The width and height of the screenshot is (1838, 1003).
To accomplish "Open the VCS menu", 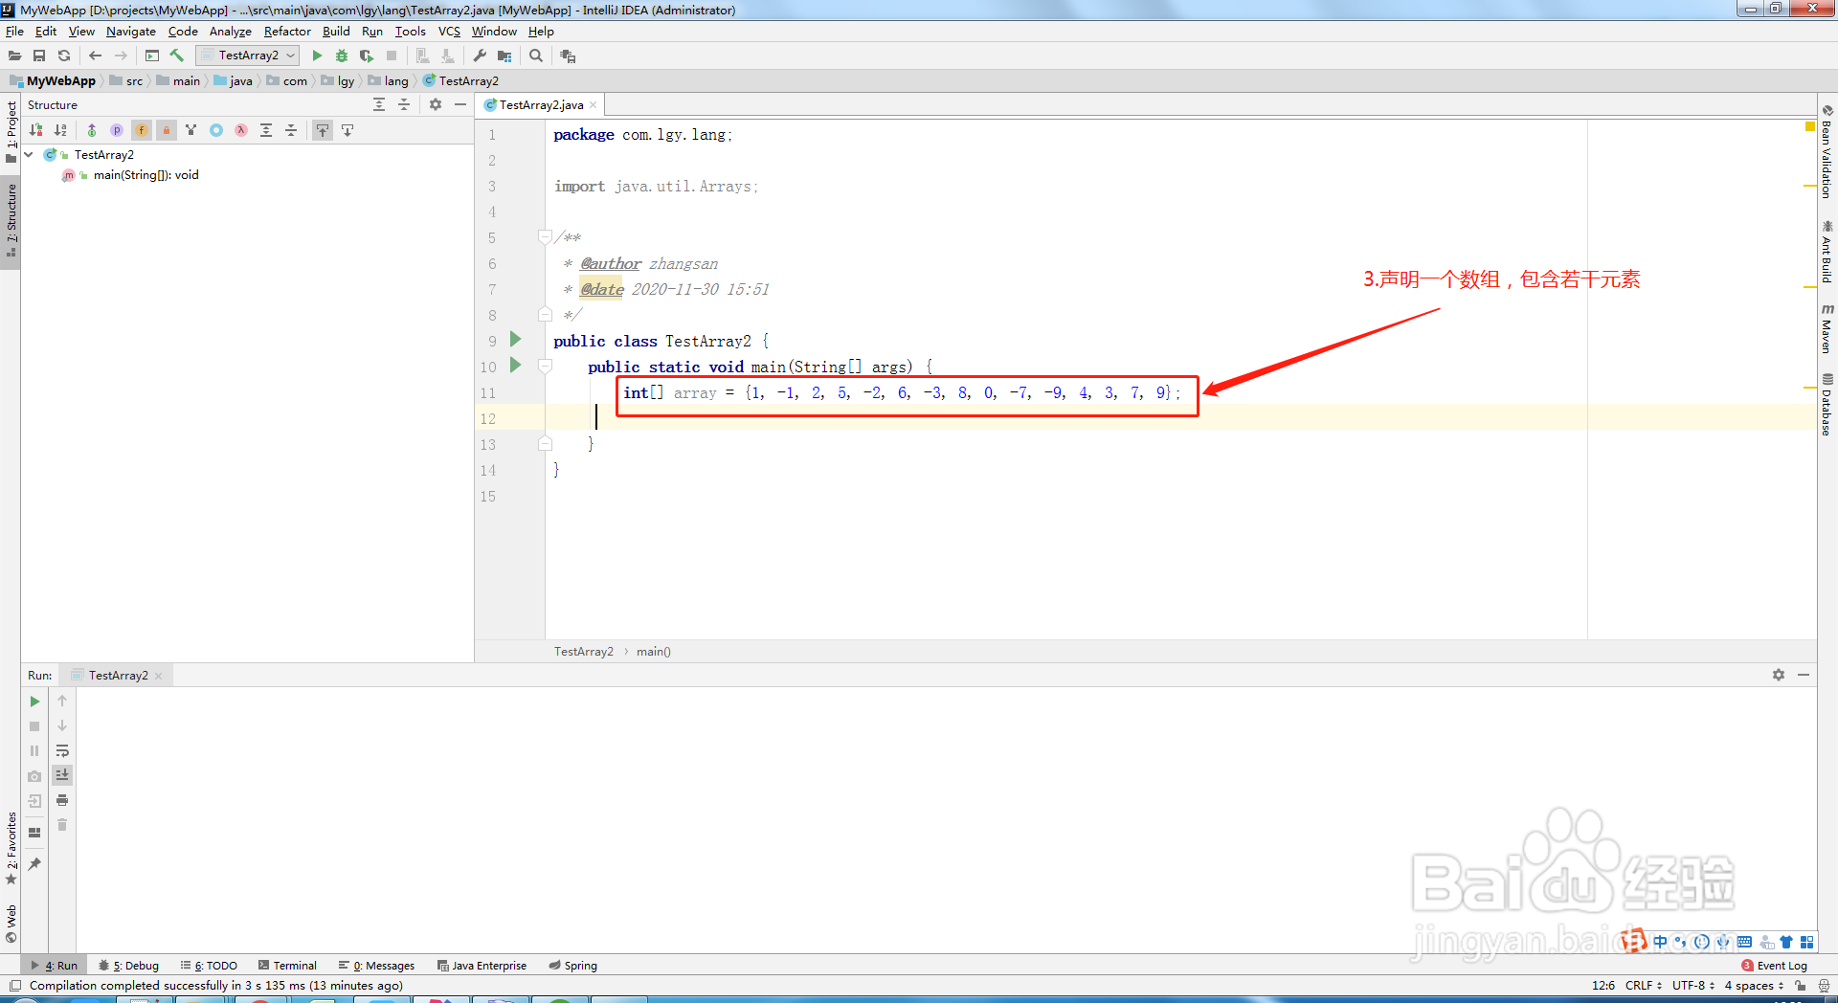I will click(449, 32).
